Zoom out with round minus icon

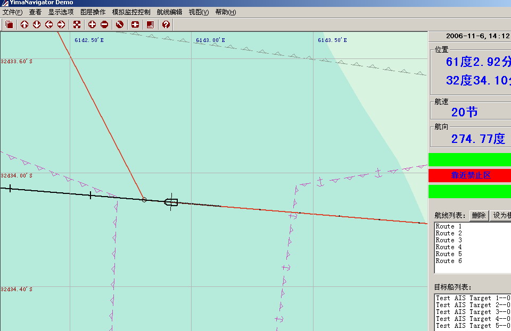coord(104,24)
